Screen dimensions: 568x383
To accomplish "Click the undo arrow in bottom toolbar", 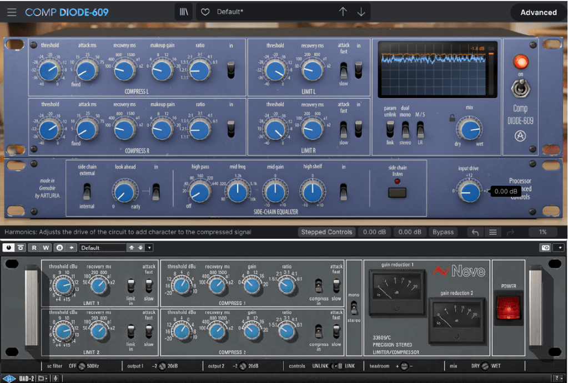I will tap(476, 232).
